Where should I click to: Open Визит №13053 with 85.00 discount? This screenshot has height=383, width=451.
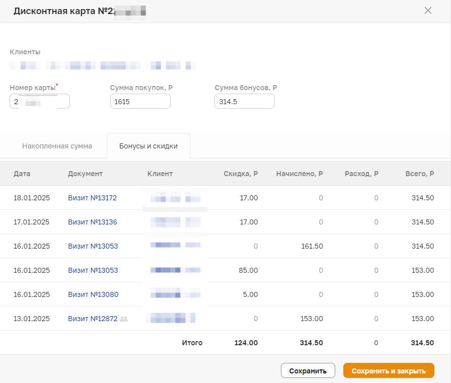coord(93,270)
